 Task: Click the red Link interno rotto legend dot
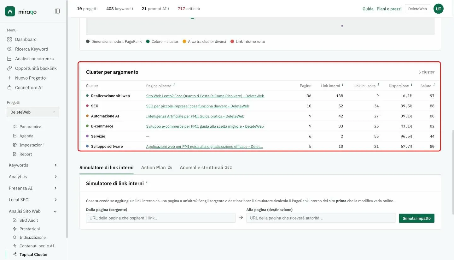pyautogui.click(x=232, y=41)
